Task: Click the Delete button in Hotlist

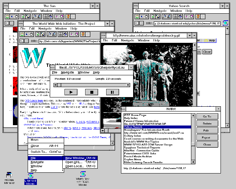Action: tap(207, 124)
